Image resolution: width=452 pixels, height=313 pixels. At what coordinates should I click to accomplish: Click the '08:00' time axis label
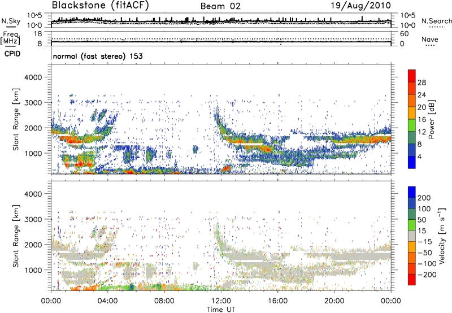[x=164, y=301]
